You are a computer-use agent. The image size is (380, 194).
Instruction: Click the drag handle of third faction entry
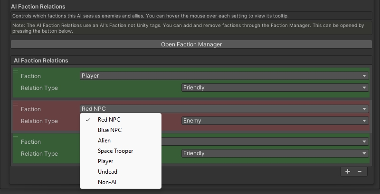tap(16, 137)
